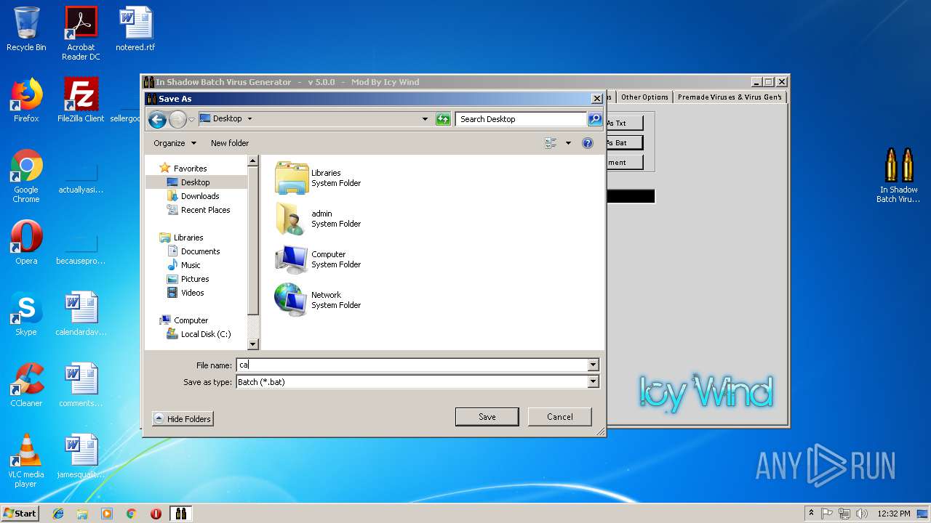Click the Start button

click(20, 514)
